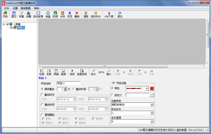Toggle the 节目边框 checkbox
This screenshot has height=134, width=211.
(x=114, y=83)
